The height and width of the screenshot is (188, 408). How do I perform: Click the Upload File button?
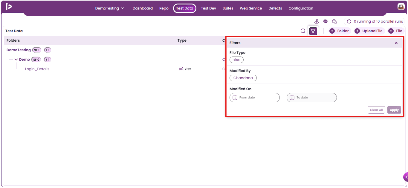click(x=369, y=31)
